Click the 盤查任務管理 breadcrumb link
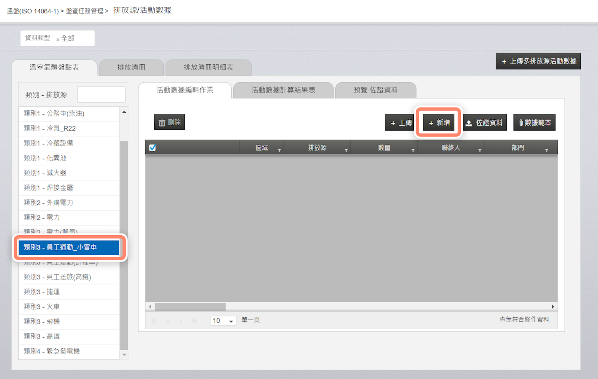This screenshot has width=598, height=379. (84, 11)
